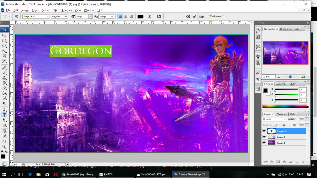Select the Zoom tool in the toolbox
Image resolution: width=317 pixels, height=178 pixels.
(4, 147)
